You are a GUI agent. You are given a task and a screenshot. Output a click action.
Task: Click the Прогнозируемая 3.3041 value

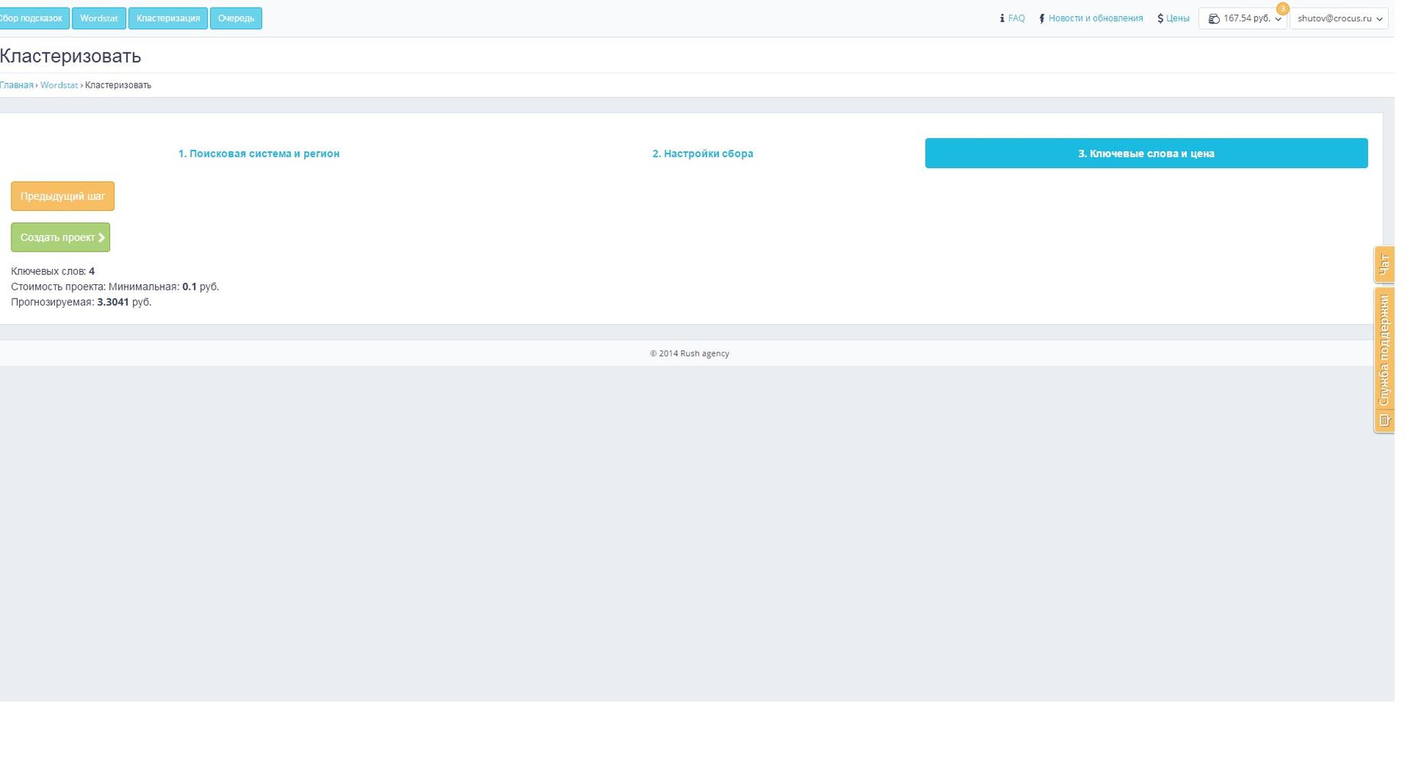coord(113,303)
